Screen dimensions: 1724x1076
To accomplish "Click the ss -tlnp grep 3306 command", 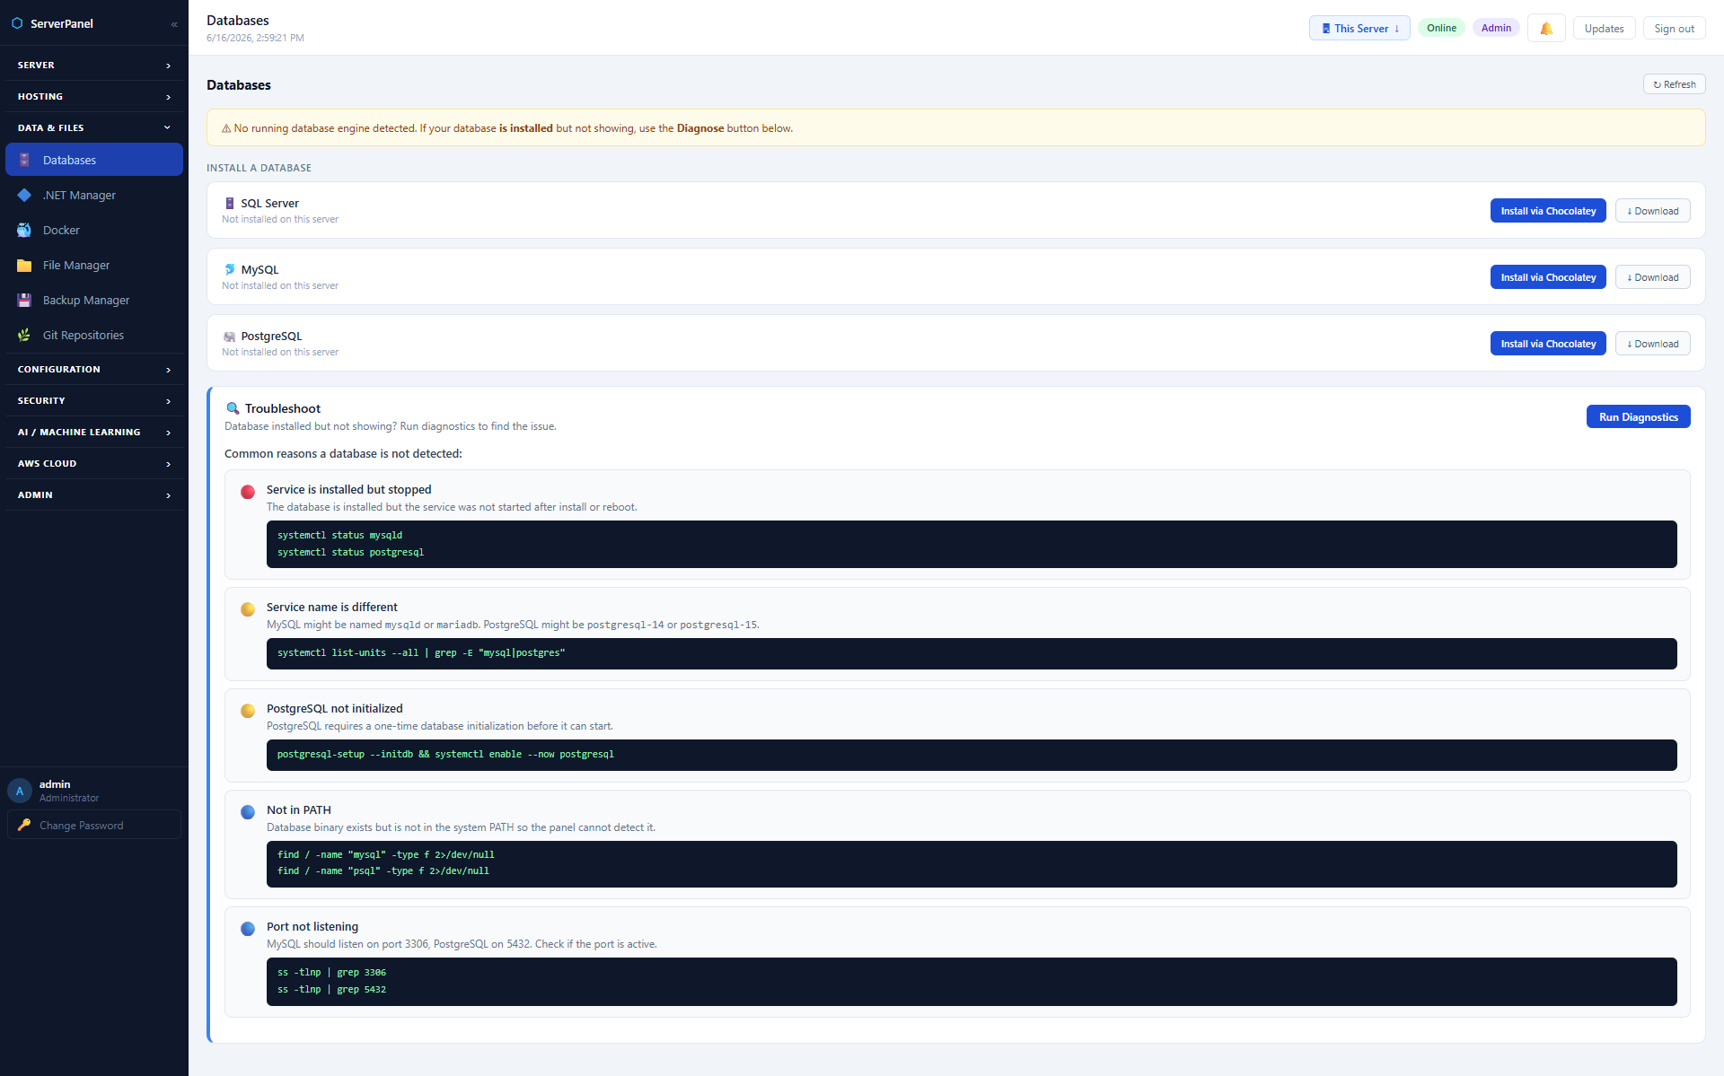I will click(x=331, y=973).
